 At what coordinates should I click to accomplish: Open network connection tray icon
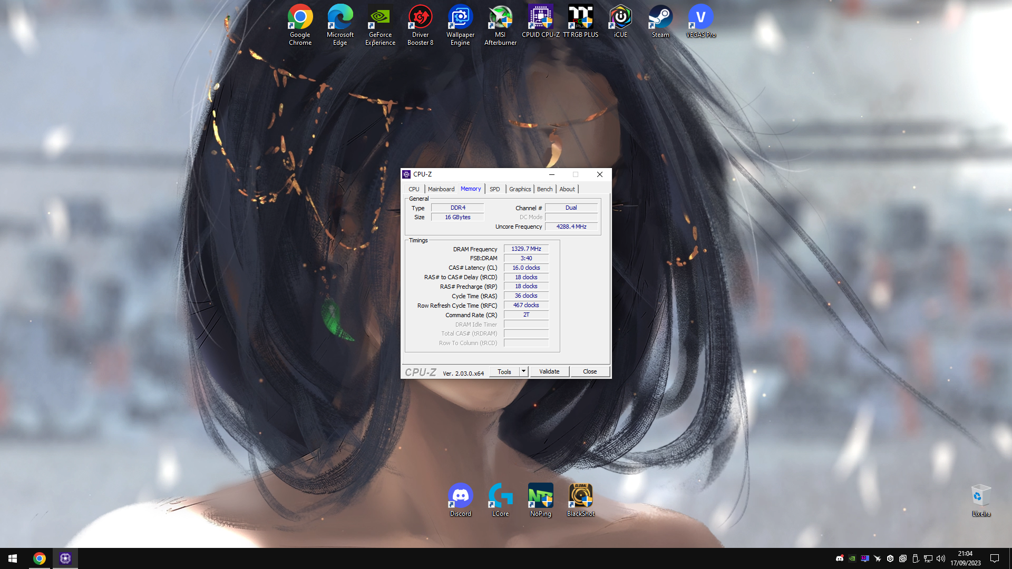tap(928, 558)
